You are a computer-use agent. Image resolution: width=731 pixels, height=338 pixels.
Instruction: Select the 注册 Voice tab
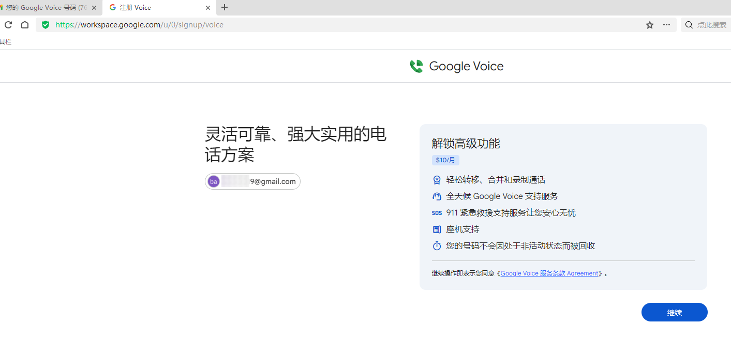(x=150, y=8)
